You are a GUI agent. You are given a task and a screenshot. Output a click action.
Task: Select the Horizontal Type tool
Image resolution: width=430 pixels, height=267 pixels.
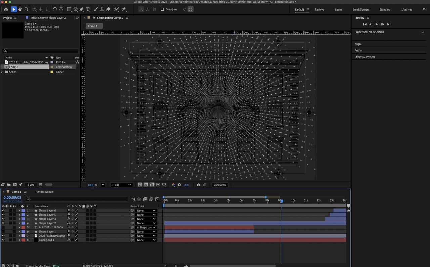pyautogui.click(x=88, y=9)
